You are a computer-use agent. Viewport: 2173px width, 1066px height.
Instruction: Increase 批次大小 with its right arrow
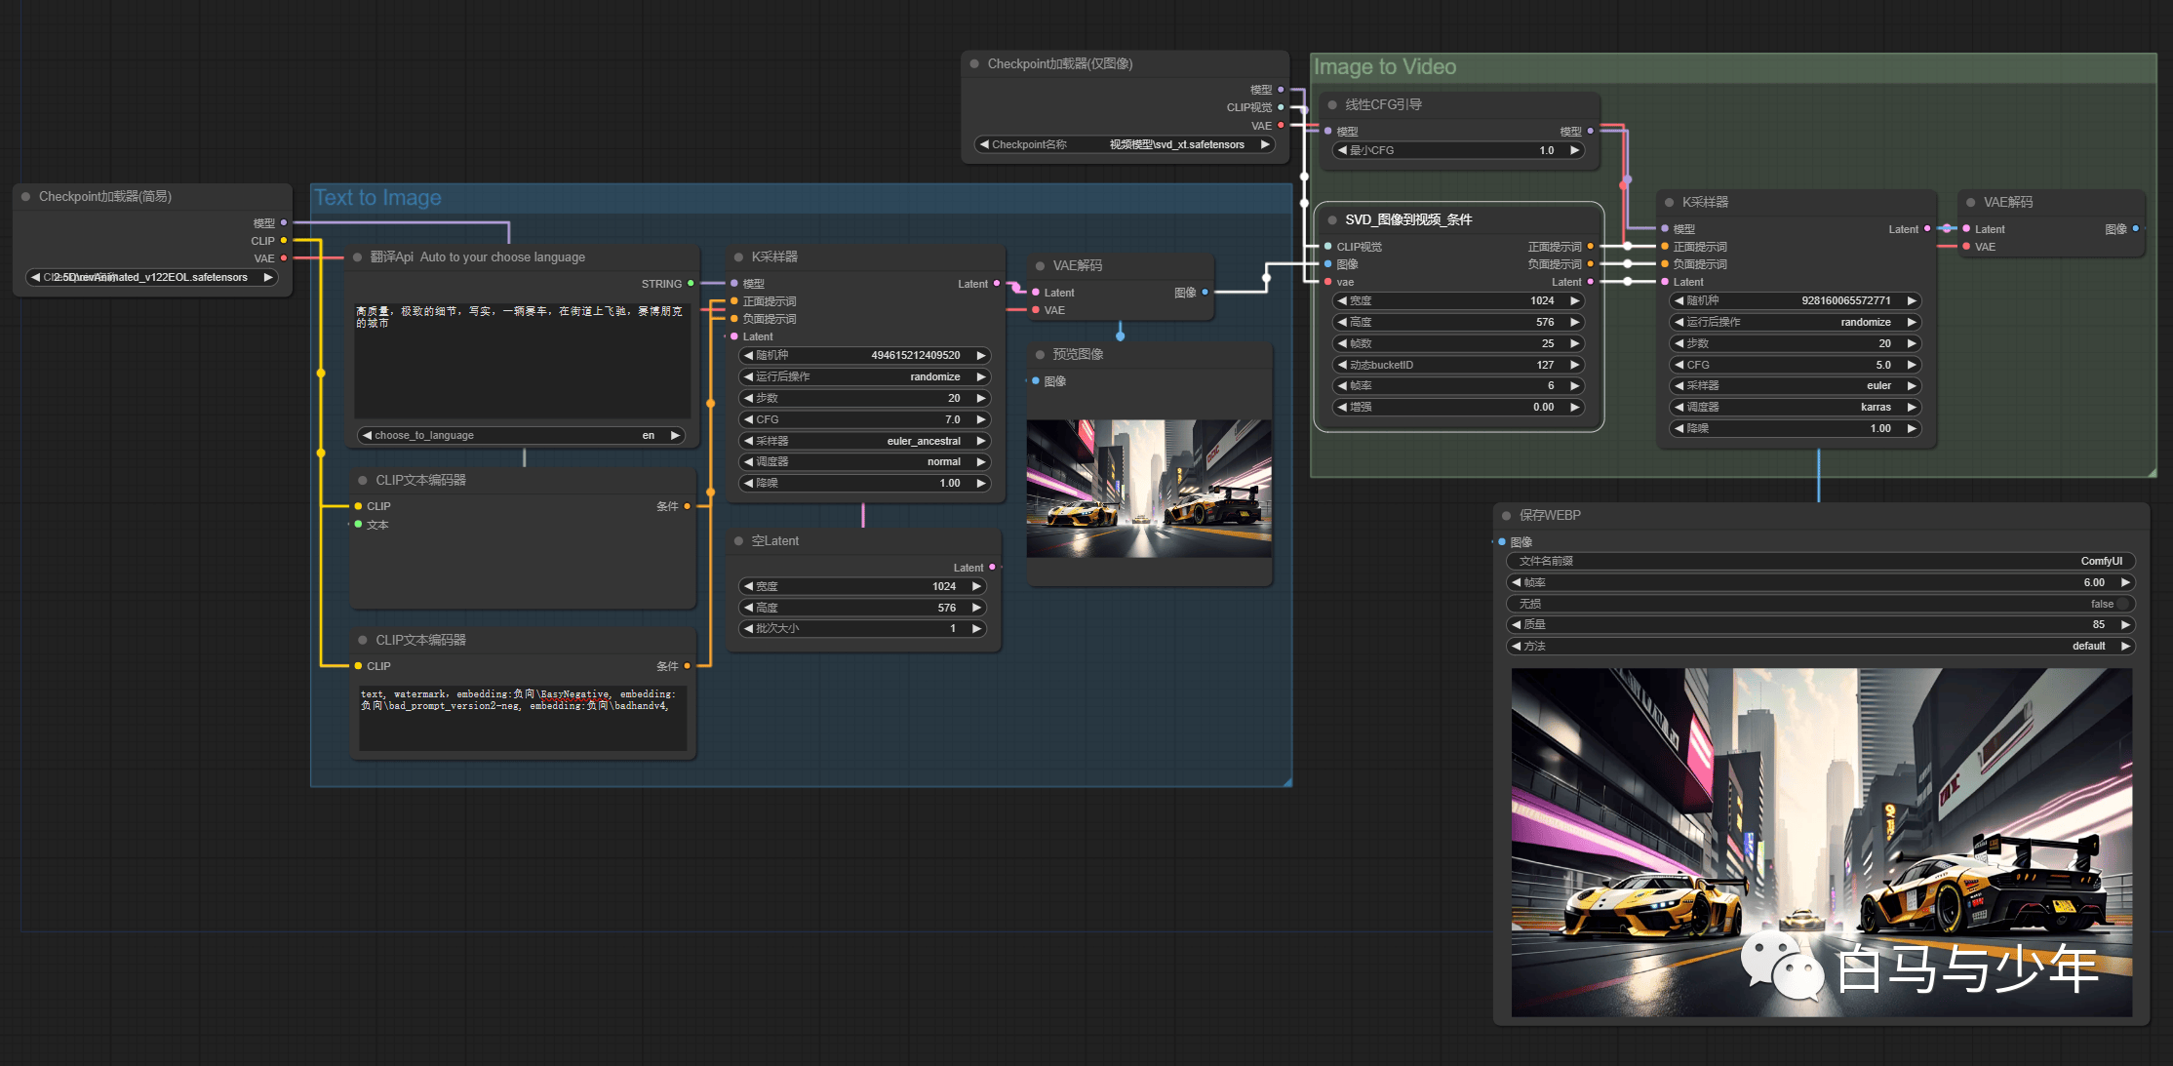pos(976,629)
